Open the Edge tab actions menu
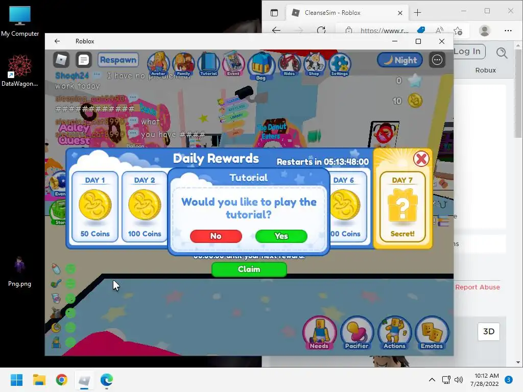 [x=274, y=13]
